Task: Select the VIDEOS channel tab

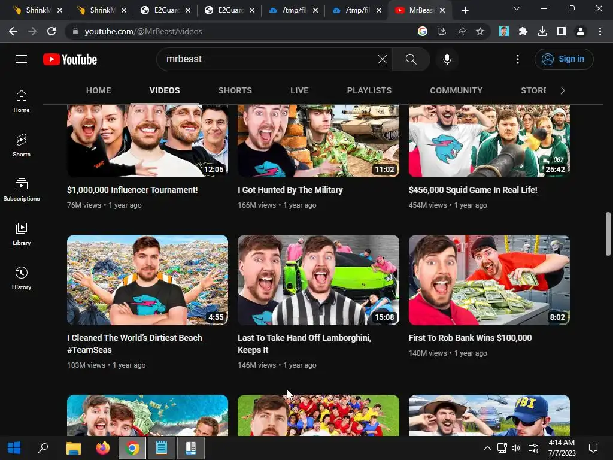Action: (165, 90)
